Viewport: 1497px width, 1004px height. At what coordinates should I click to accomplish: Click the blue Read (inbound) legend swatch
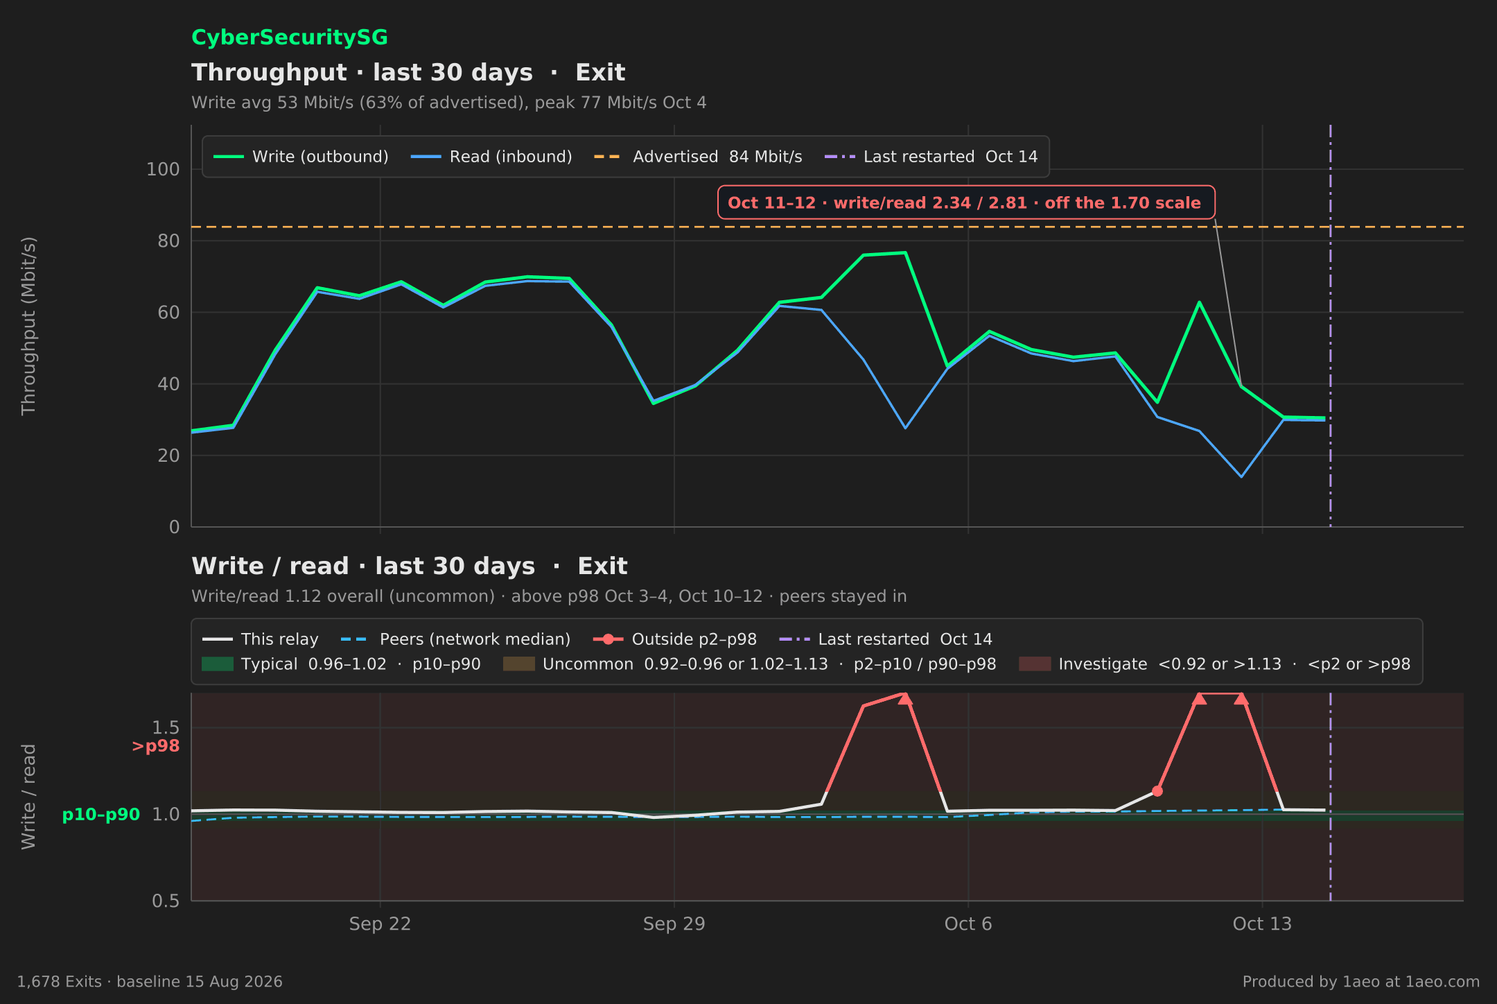426,157
